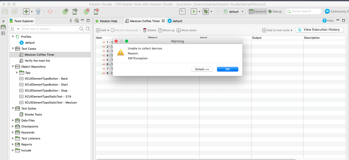The width and height of the screenshot is (349, 160).
Task: Click the Help question mark icon
Action: 324,21
